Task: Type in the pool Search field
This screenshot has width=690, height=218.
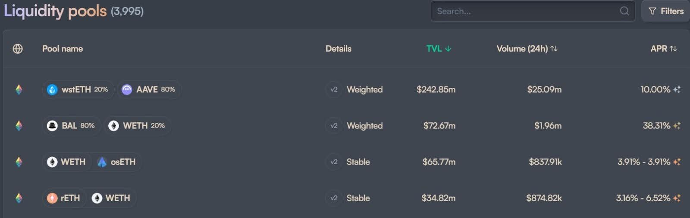Action: point(526,11)
